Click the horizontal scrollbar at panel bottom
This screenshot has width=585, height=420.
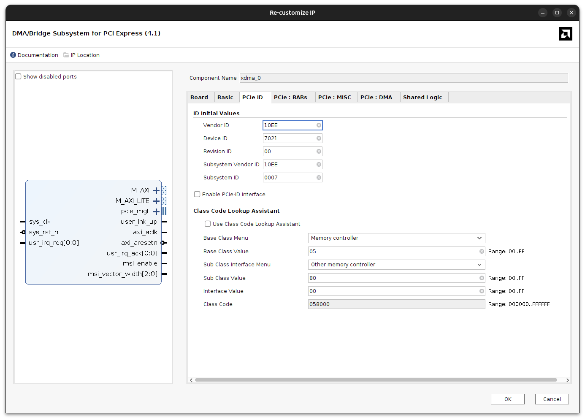point(376,380)
